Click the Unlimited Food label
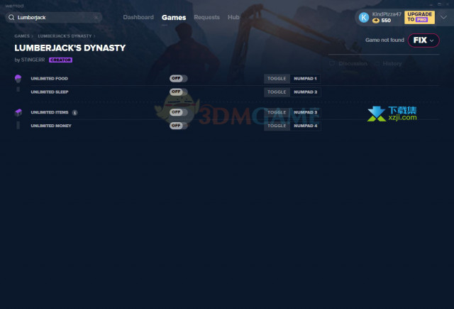 point(49,79)
